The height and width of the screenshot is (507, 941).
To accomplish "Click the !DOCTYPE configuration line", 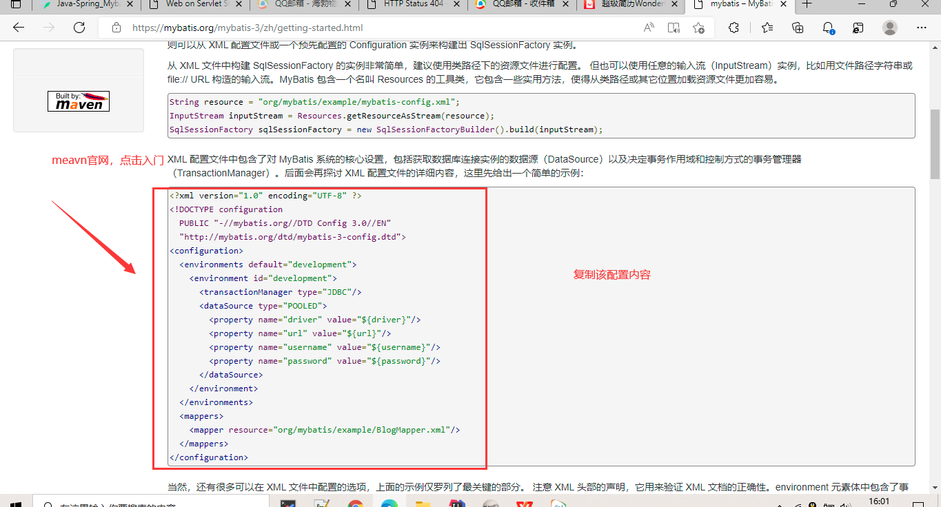I will 226,209.
